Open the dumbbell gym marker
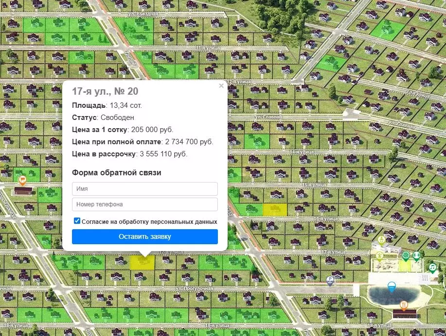 416,256
